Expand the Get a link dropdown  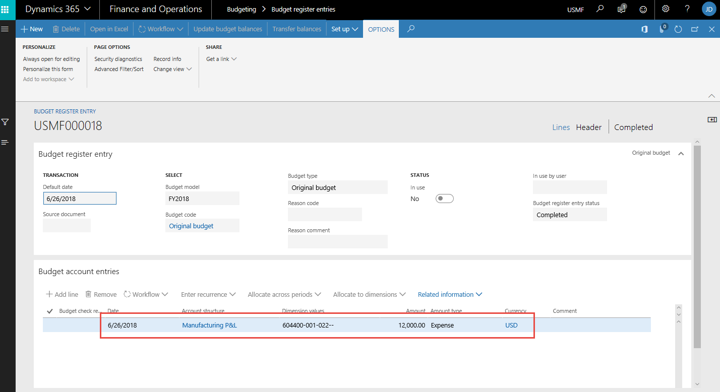(221, 59)
